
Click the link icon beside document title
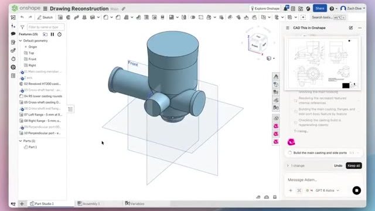(x=124, y=9)
